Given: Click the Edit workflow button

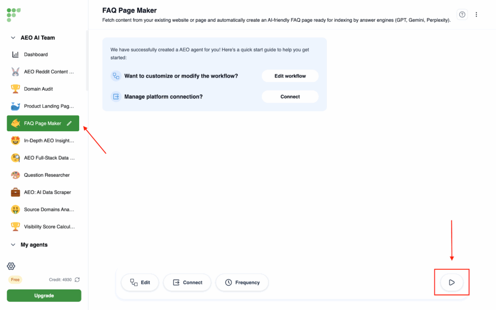Looking at the screenshot, I should coord(290,76).
